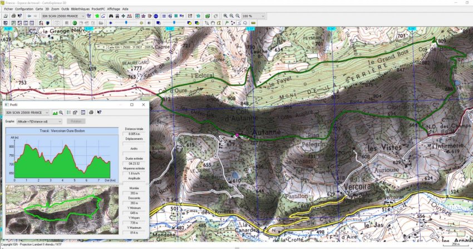This screenshot has width=473, height=249.
Task: Open the Carte menu
Action: coord(39,9)
